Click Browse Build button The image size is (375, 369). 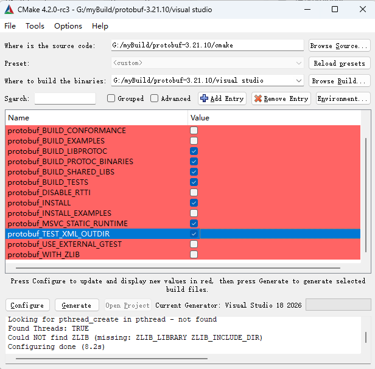339,81
